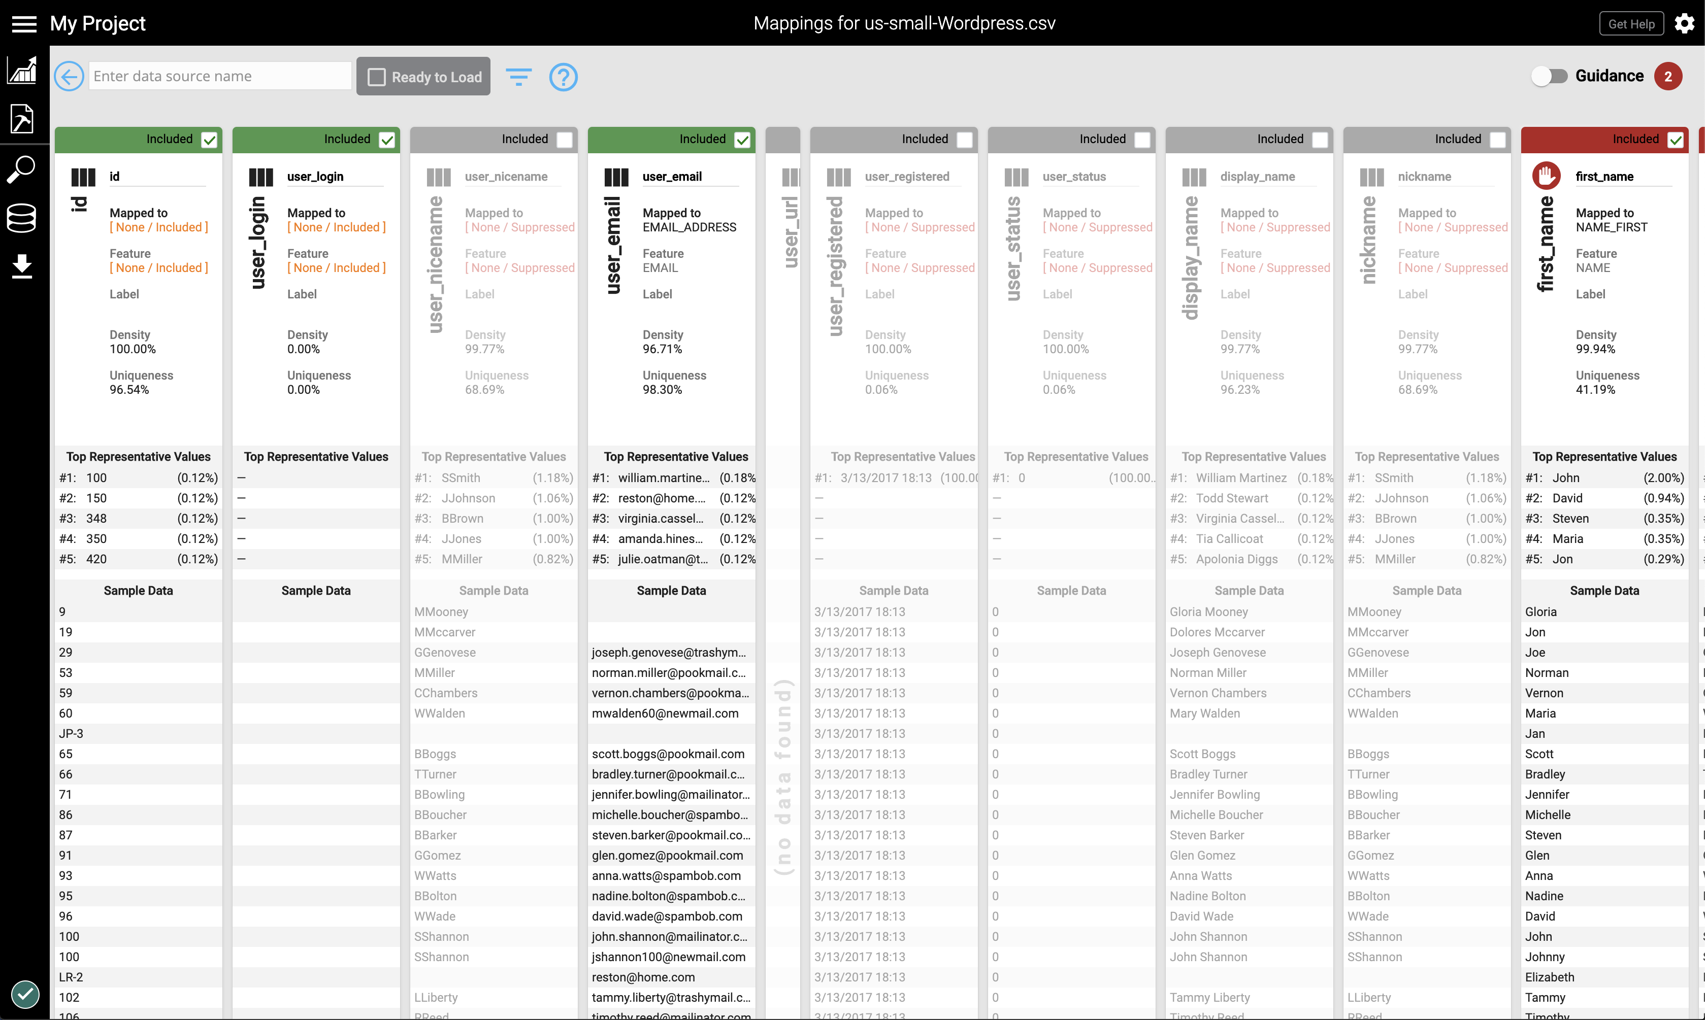Check Included for user_nicename column

pos(565,140)
